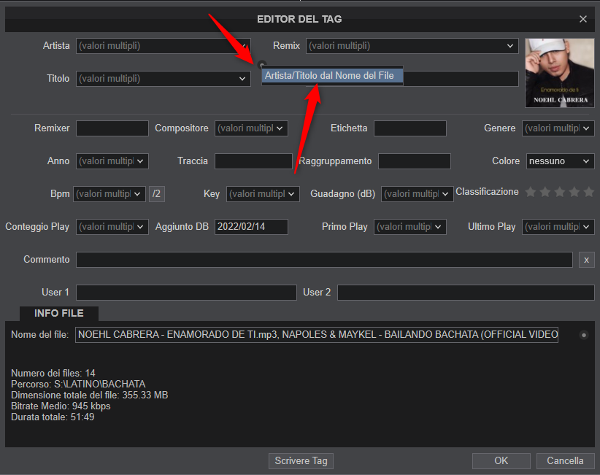Viewport: 600px width, 475px height.
Task: Choose Artista/Titolo dal Nome del File
Action: click(332, 76)
